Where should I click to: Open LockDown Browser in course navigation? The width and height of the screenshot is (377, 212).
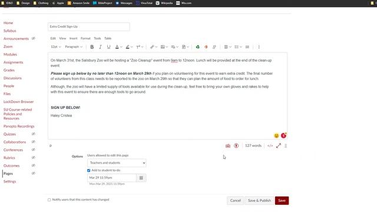coord(18,102)
